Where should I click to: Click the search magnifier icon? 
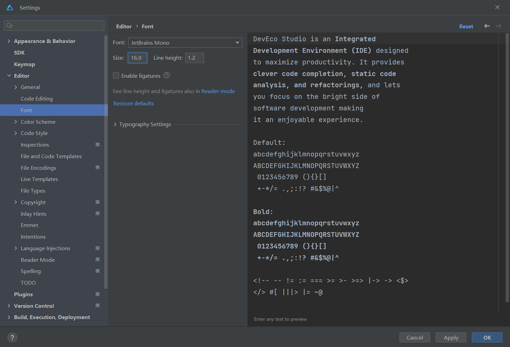coord(10,26)
